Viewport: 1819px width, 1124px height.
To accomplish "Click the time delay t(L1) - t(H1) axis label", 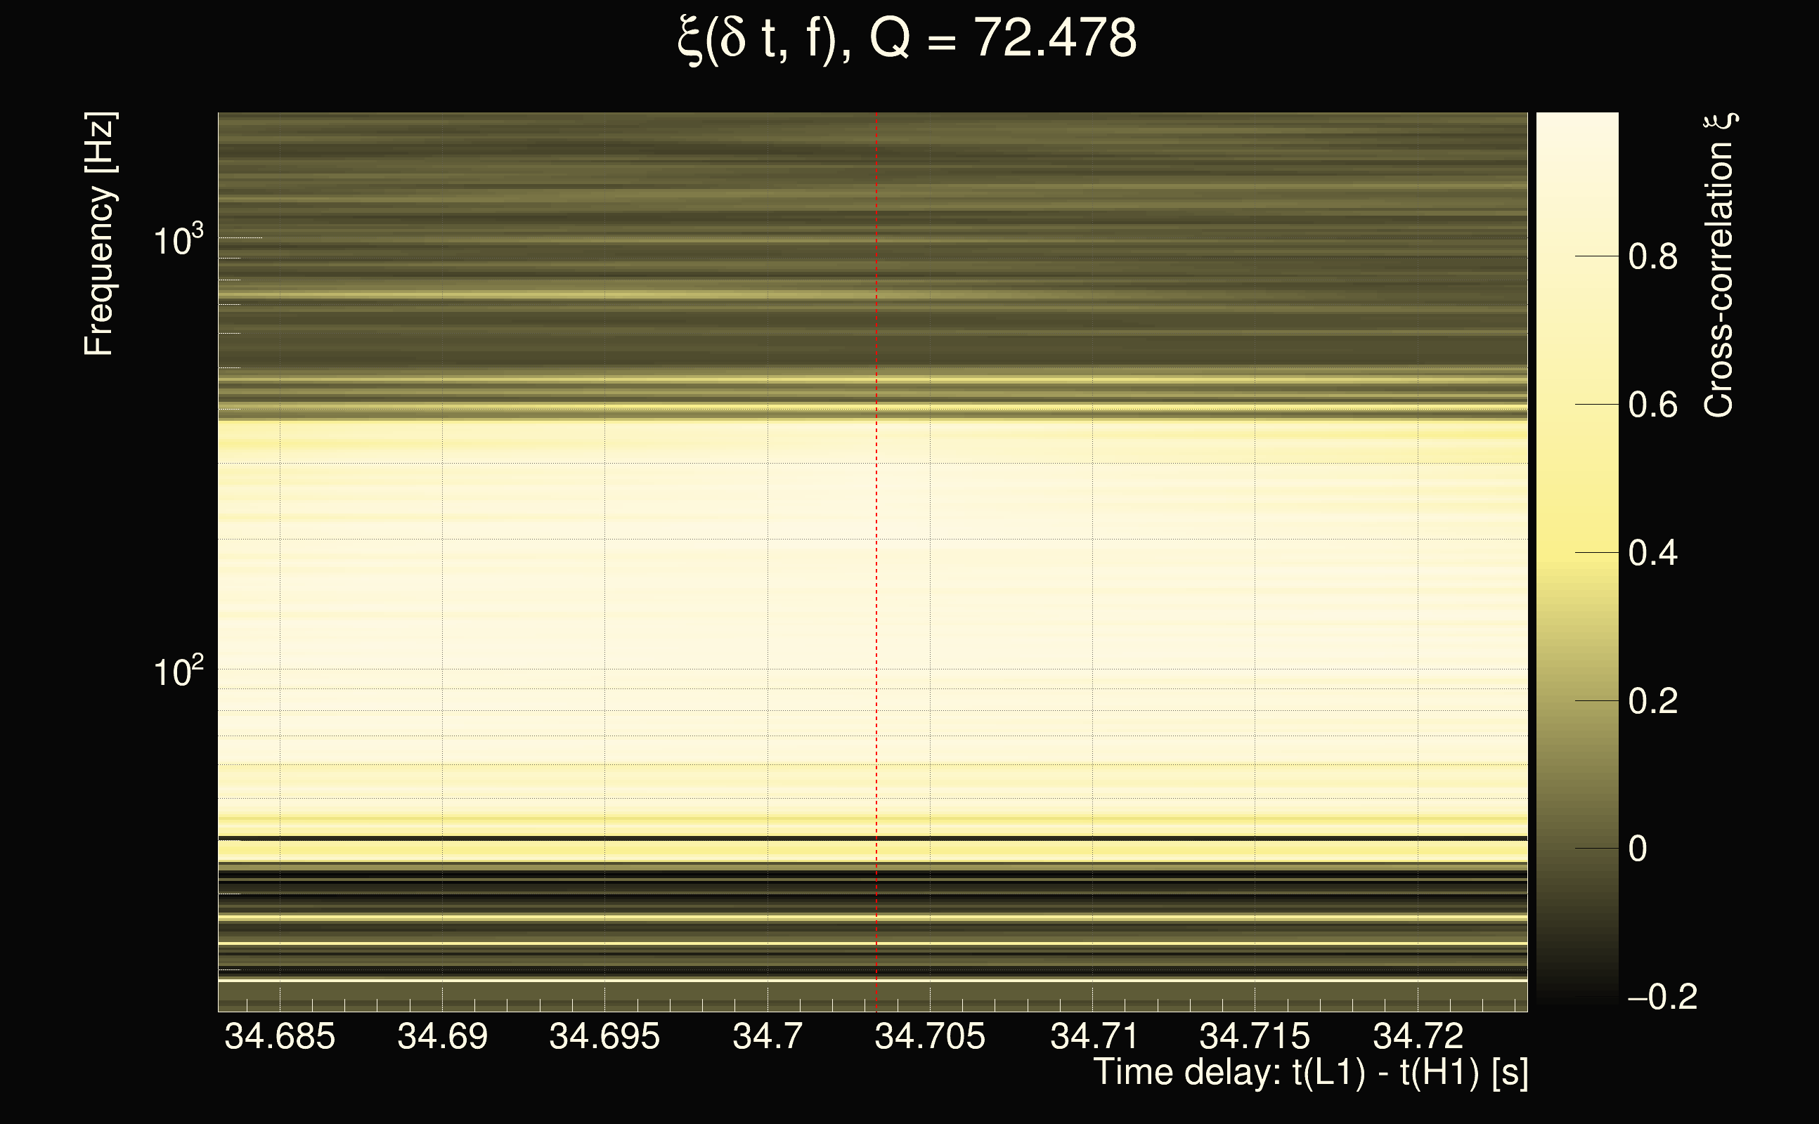I will [1310, 1073].
